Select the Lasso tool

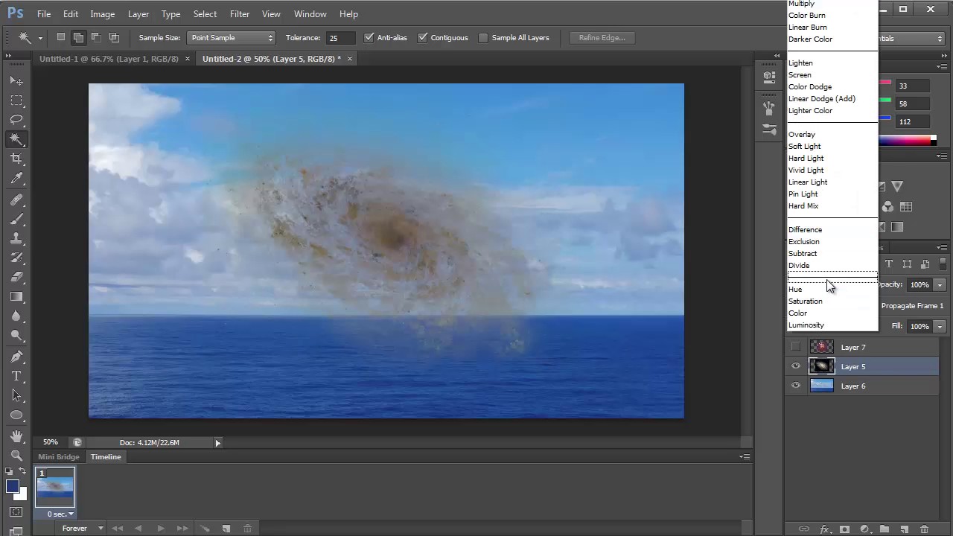pyautogui.click(x=16, y=120)
